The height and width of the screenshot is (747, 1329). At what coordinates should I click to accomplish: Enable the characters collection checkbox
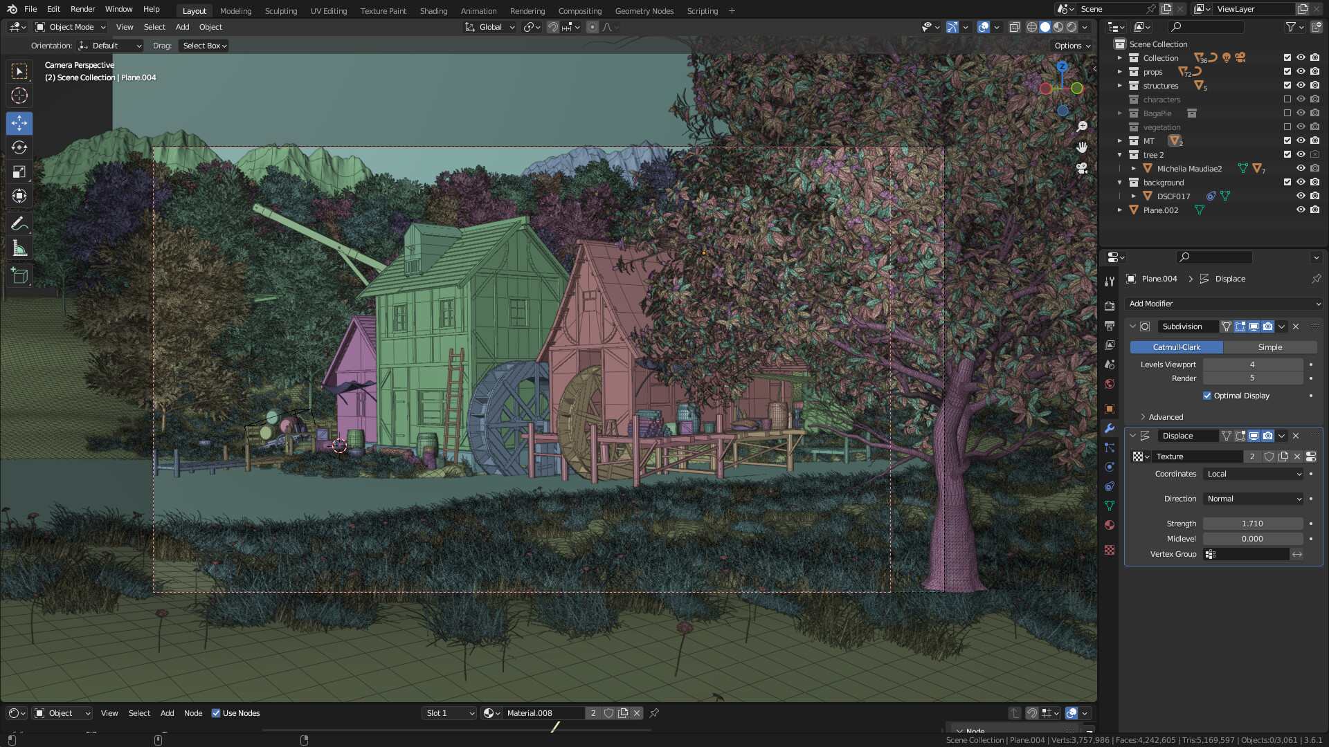coord(1287,100)
